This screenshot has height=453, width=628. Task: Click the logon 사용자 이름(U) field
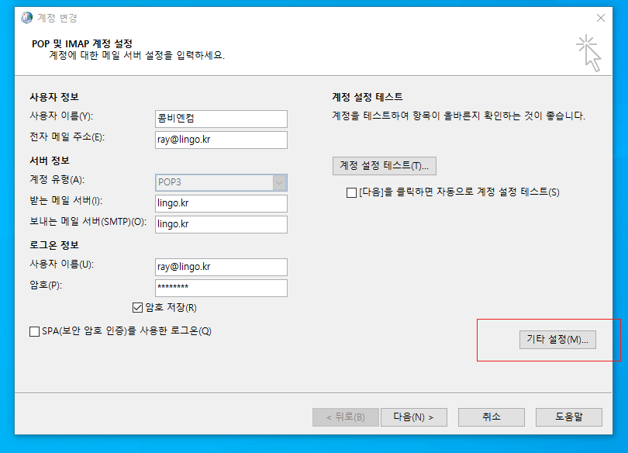coord(221,267)
